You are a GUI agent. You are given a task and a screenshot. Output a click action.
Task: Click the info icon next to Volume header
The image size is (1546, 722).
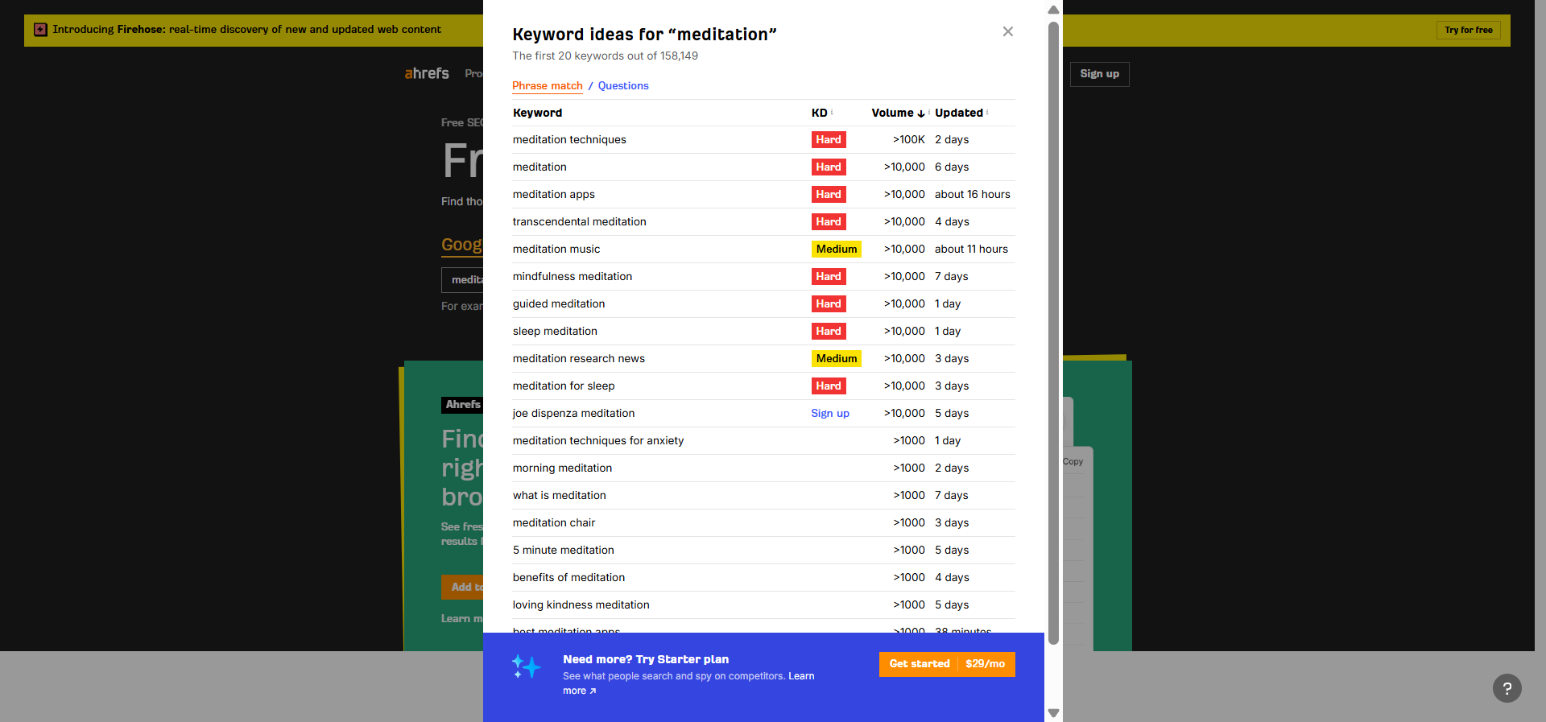pos(929,113)
